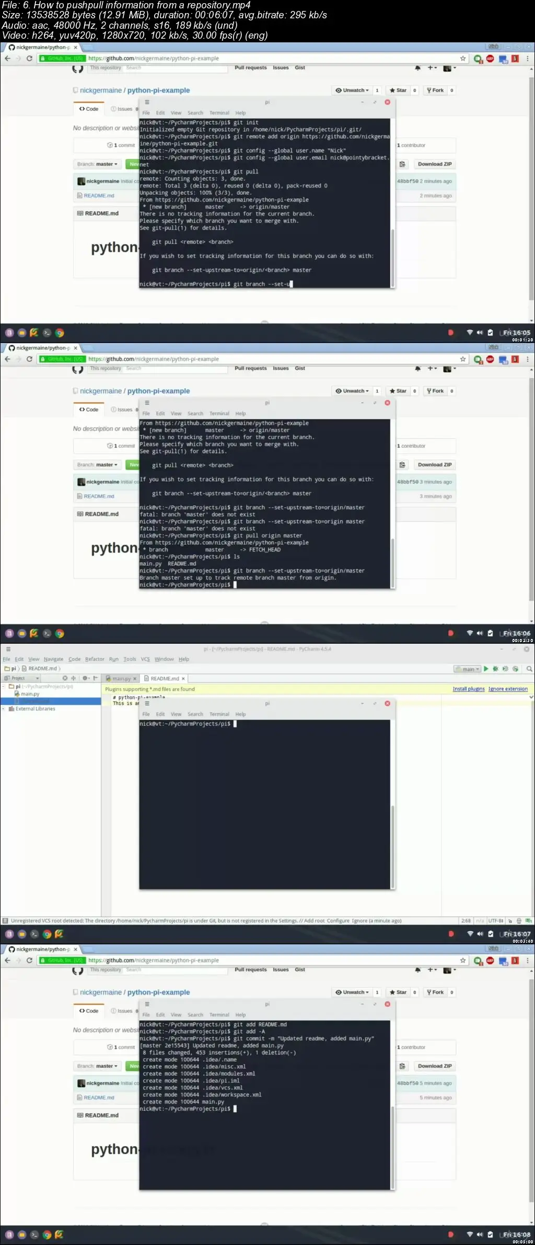
Task: Open PyCharm's Search Everywhere magnifier icon
Action: tap(529, 669)
